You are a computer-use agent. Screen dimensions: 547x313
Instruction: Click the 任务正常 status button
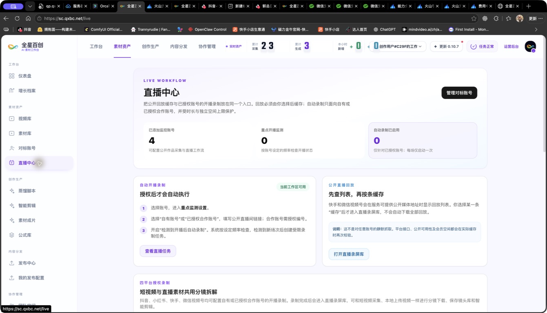click(x=482, y=46)
